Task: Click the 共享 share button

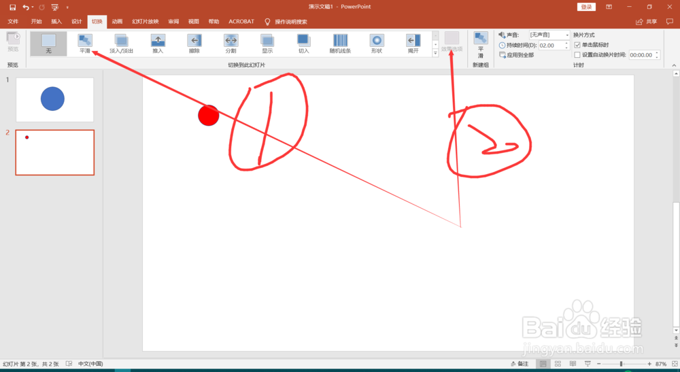Action: point(647,21)
